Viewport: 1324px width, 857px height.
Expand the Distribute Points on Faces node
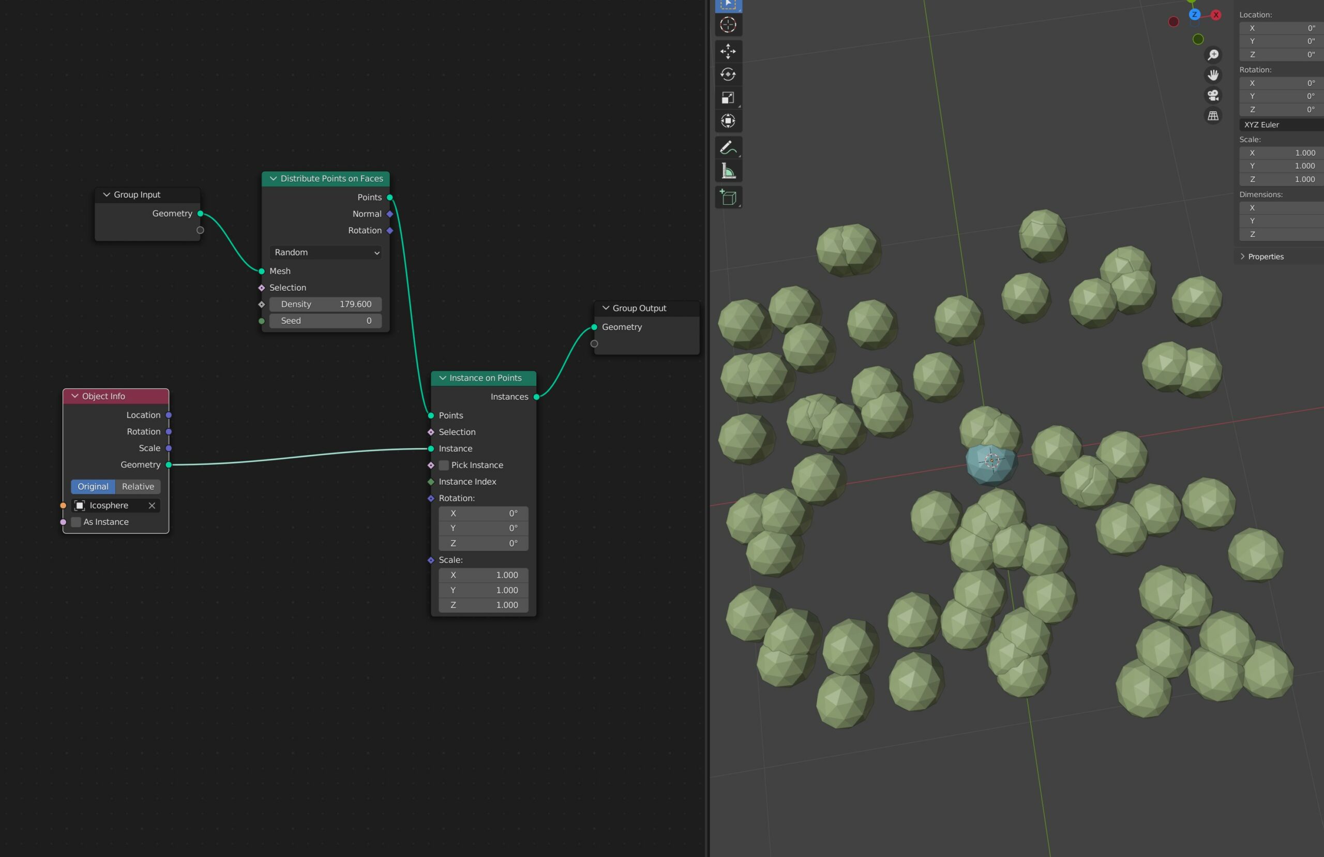click(x=273, y=177)
